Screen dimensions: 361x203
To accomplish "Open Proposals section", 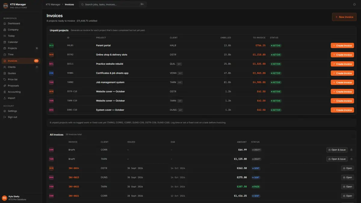I will [21, 86].
